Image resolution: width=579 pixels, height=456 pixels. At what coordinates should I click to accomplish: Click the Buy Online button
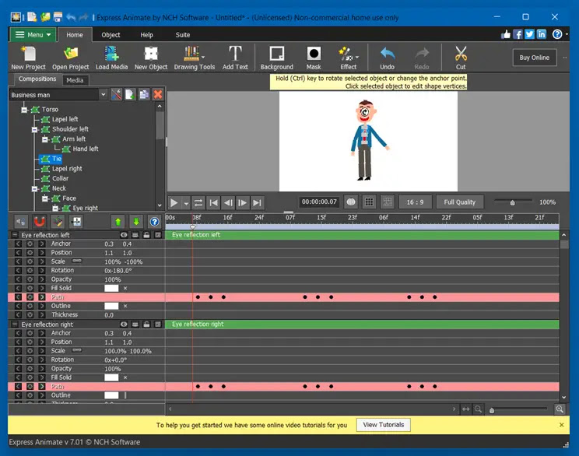[534, 58]
